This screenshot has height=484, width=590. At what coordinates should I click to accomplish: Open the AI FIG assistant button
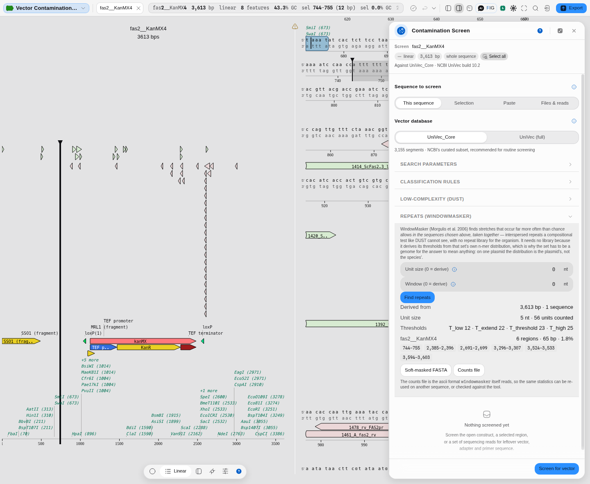[x=486, y=8]
